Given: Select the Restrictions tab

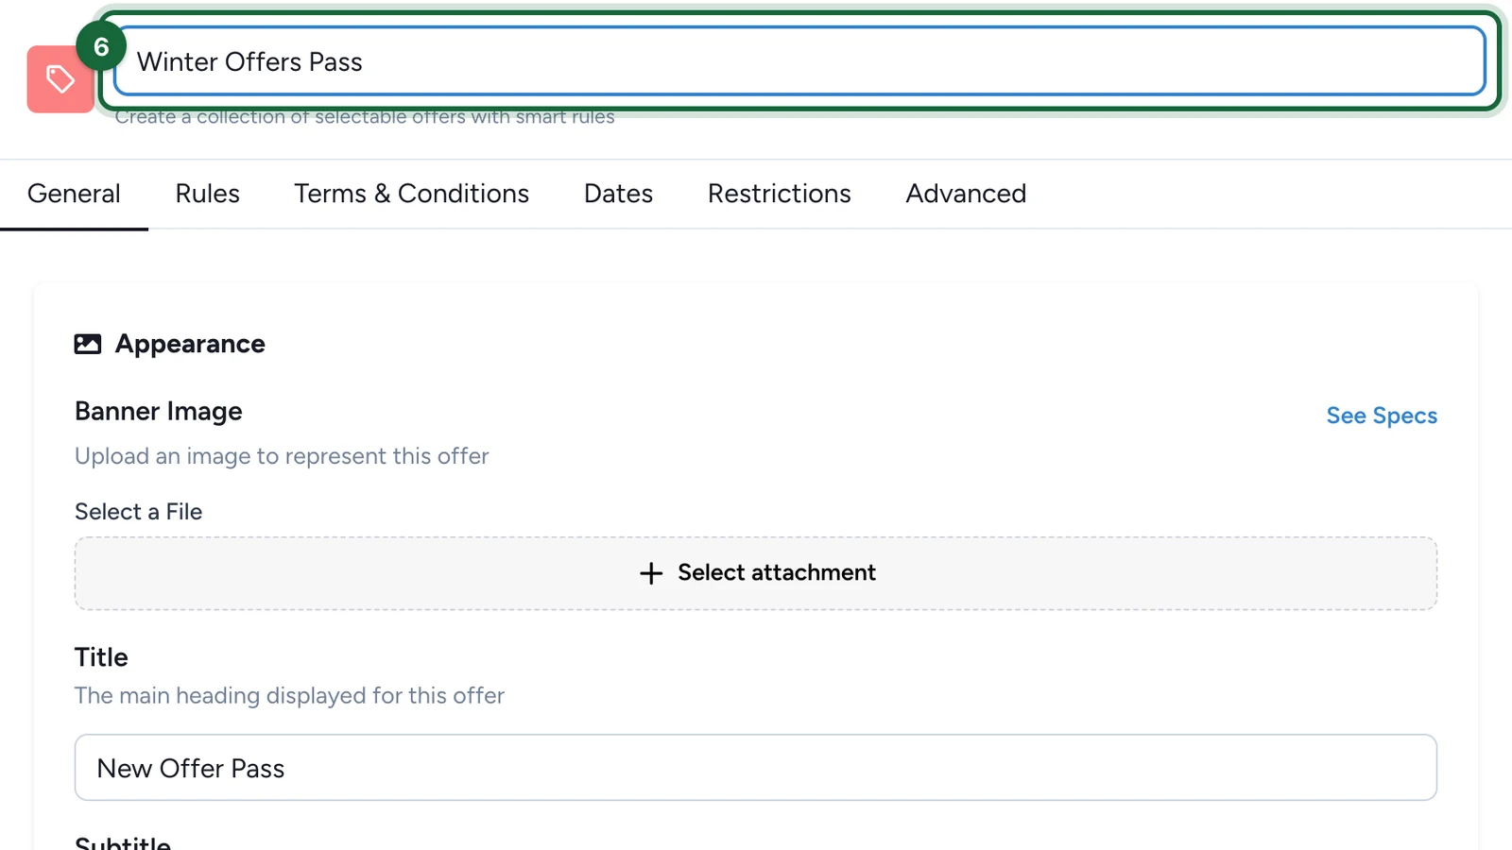Looking at the screenshot, I should (x=780, y=194).
